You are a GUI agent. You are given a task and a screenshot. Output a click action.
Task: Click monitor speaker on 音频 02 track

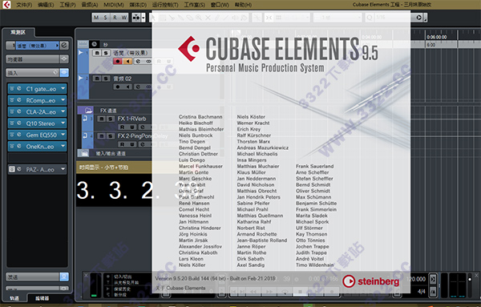[127, 87]
